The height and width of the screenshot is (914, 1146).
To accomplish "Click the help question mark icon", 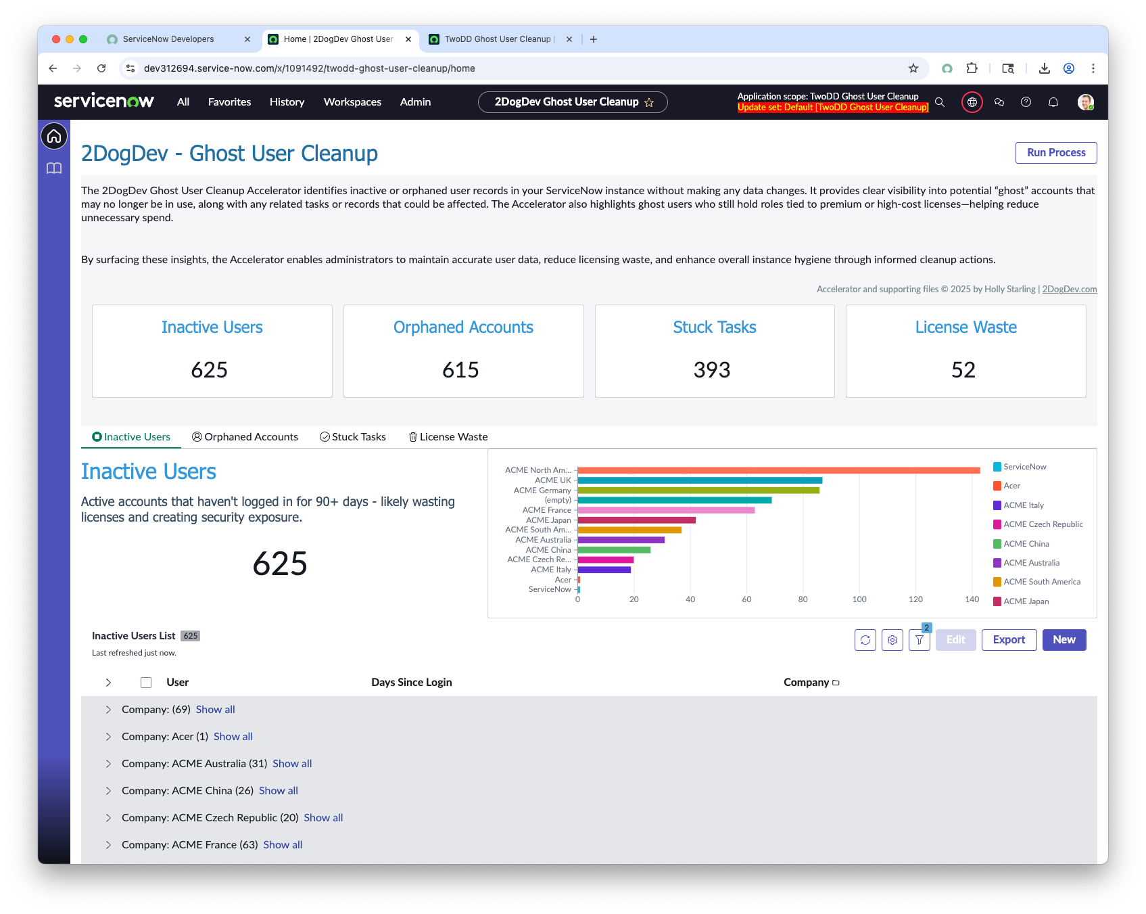I will pos(1026,102).
